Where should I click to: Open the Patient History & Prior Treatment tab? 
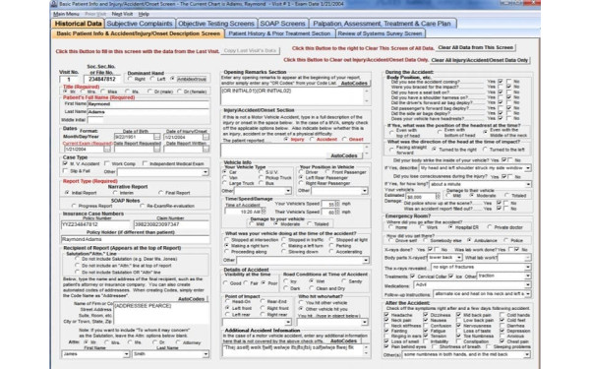(x=279, y=33)
